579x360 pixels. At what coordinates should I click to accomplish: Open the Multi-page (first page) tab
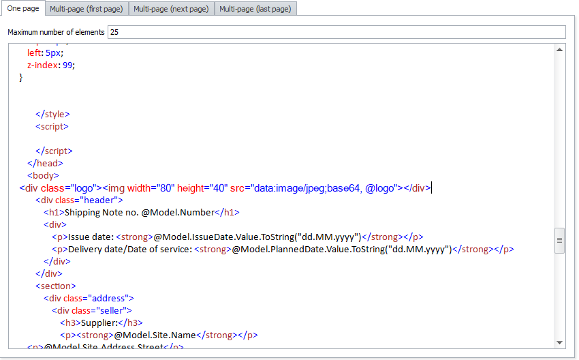point(87,9)
